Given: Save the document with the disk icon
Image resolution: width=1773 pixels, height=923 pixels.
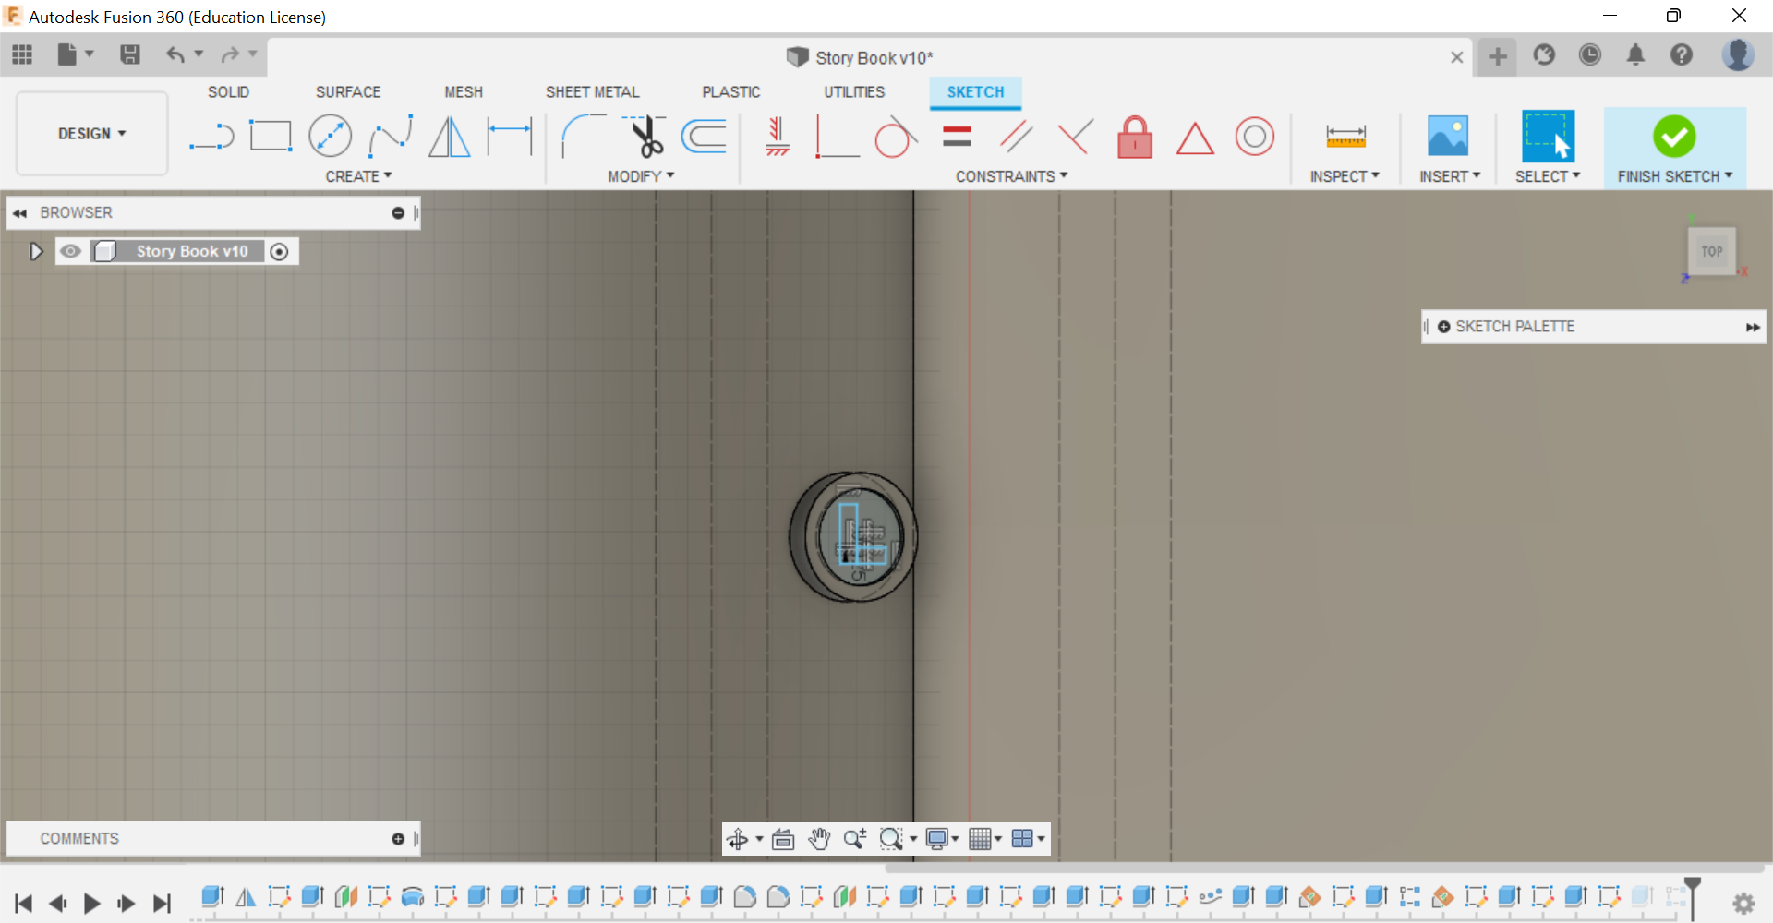Looking at the screenshot, I should (x=130, y=55).
